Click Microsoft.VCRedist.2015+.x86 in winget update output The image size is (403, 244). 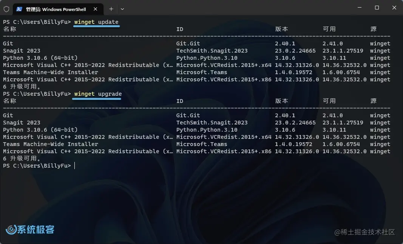click(x=224, y=79)
